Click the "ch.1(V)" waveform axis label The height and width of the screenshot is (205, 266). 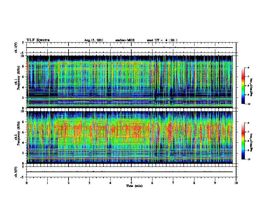pos(16,48)
